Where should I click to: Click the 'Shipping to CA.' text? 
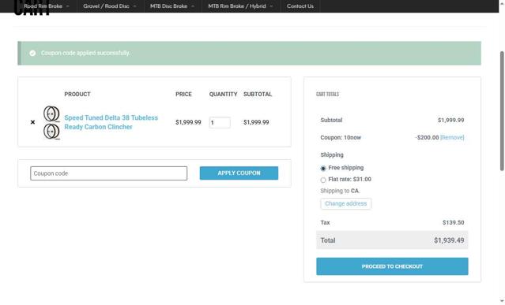[x=340, y=191]
